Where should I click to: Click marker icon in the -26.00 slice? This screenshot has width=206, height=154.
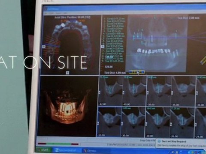point(171,124)
